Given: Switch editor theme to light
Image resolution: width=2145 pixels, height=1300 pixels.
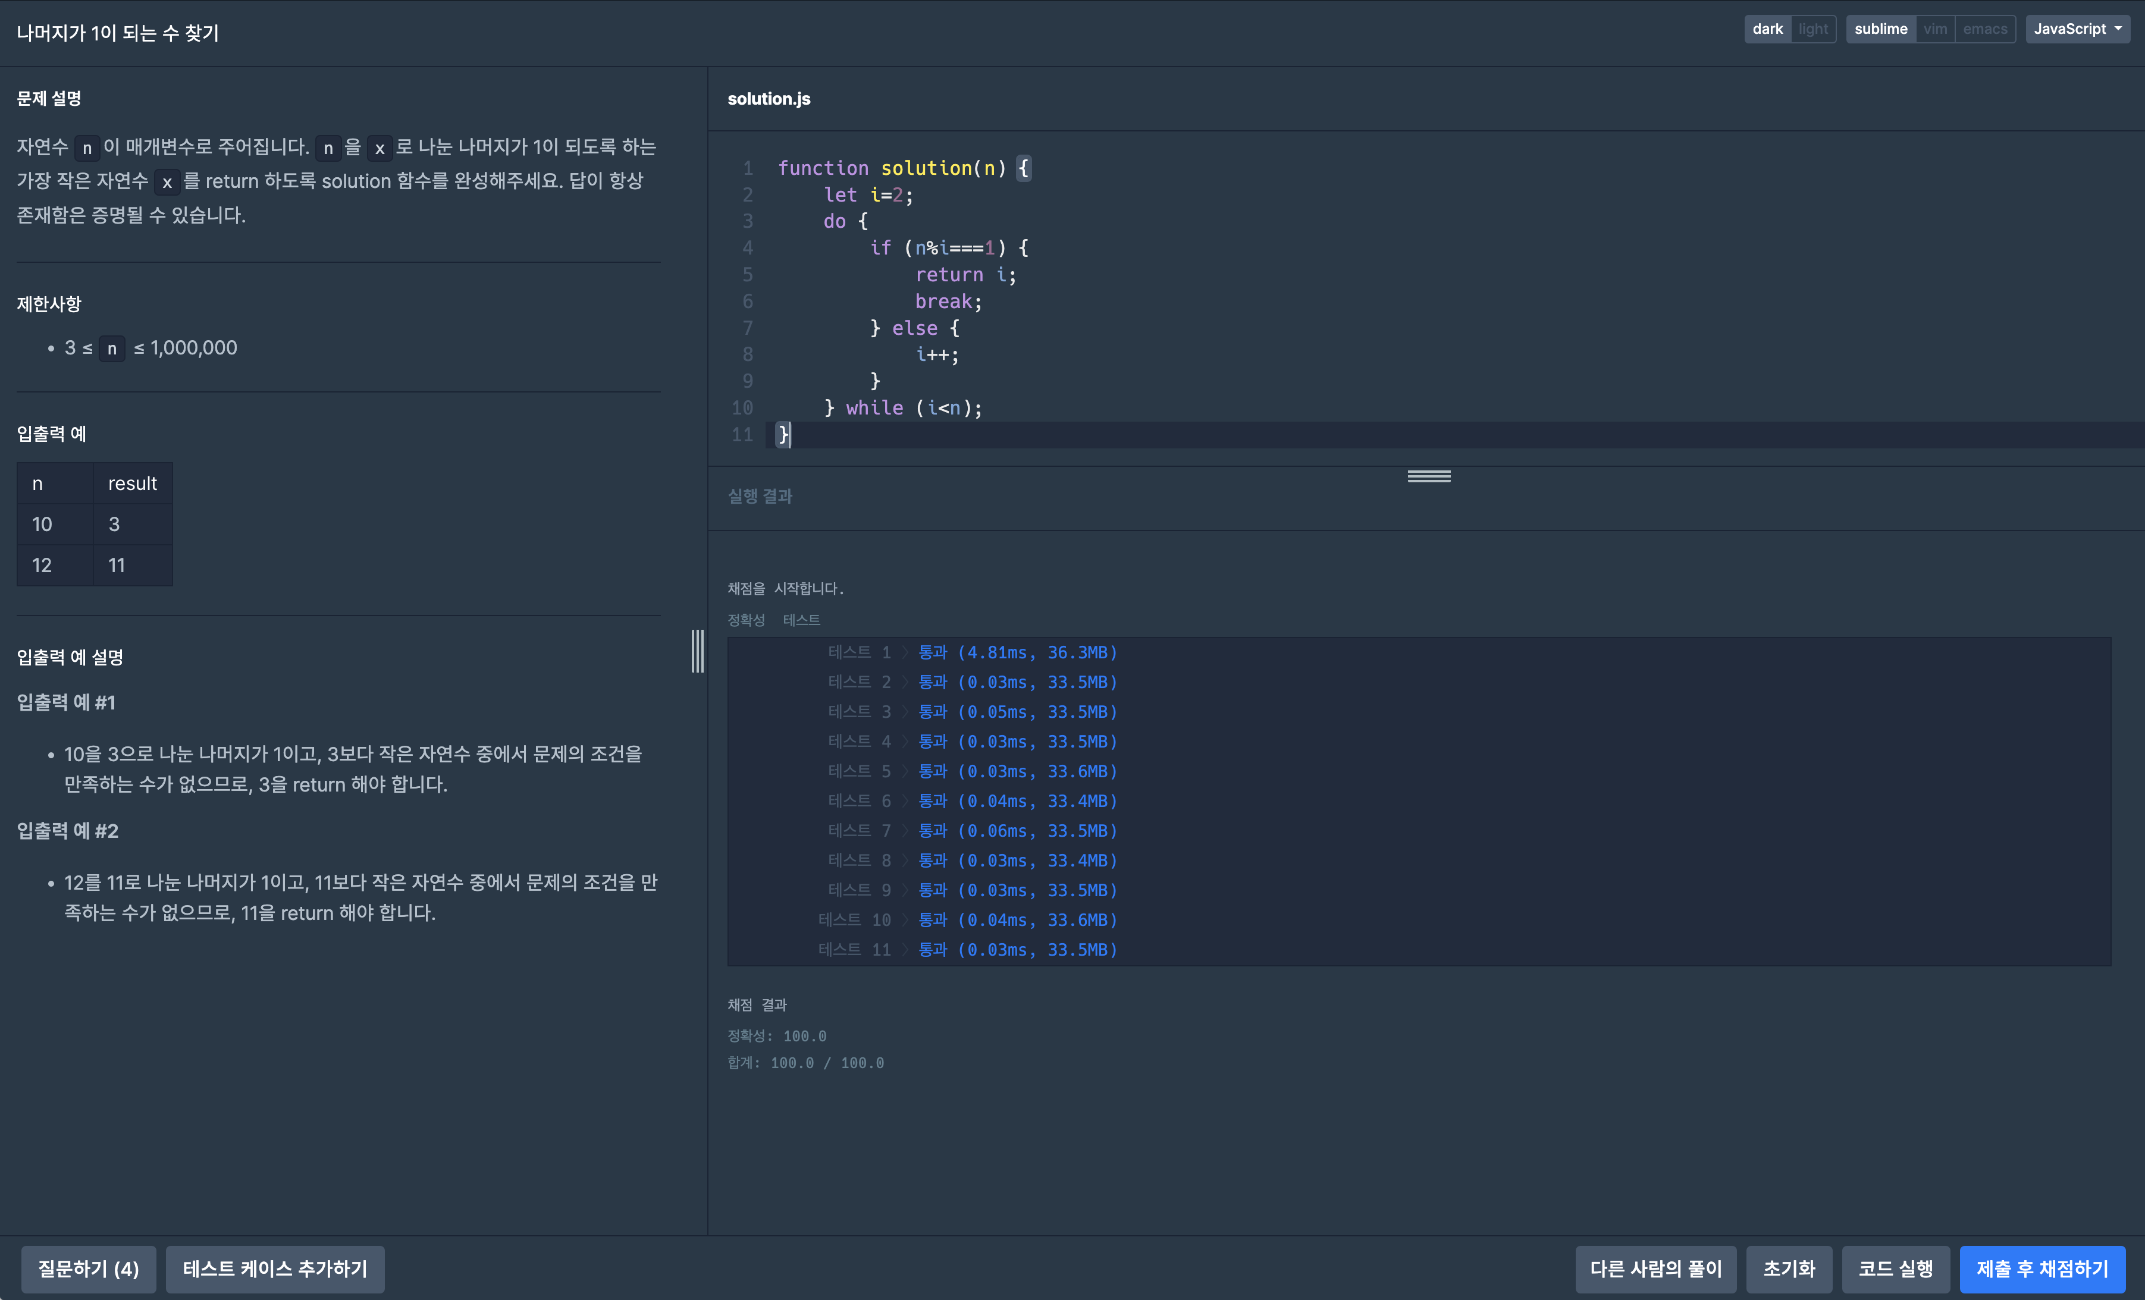Looking at the screenshot, I should tap(1813, 29).
